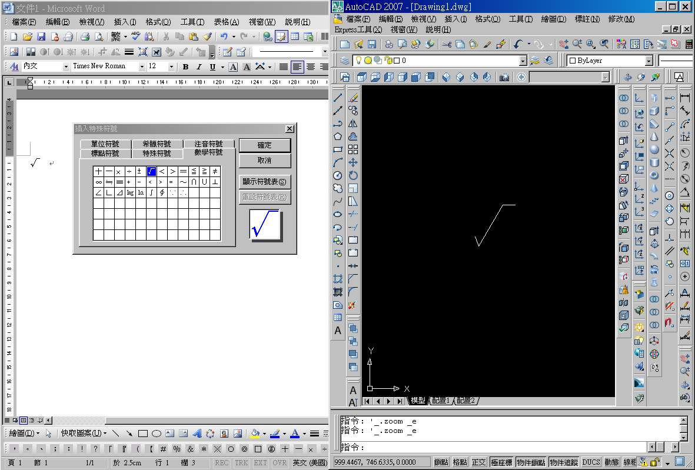The height and width of the screenshot is (470, 695).
Task: Switch to 單位符號 tab in symbol dialog
Action: [x=105, y=144]
